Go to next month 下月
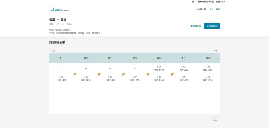This screenshot has height=128, width=269. coord(216,51)
